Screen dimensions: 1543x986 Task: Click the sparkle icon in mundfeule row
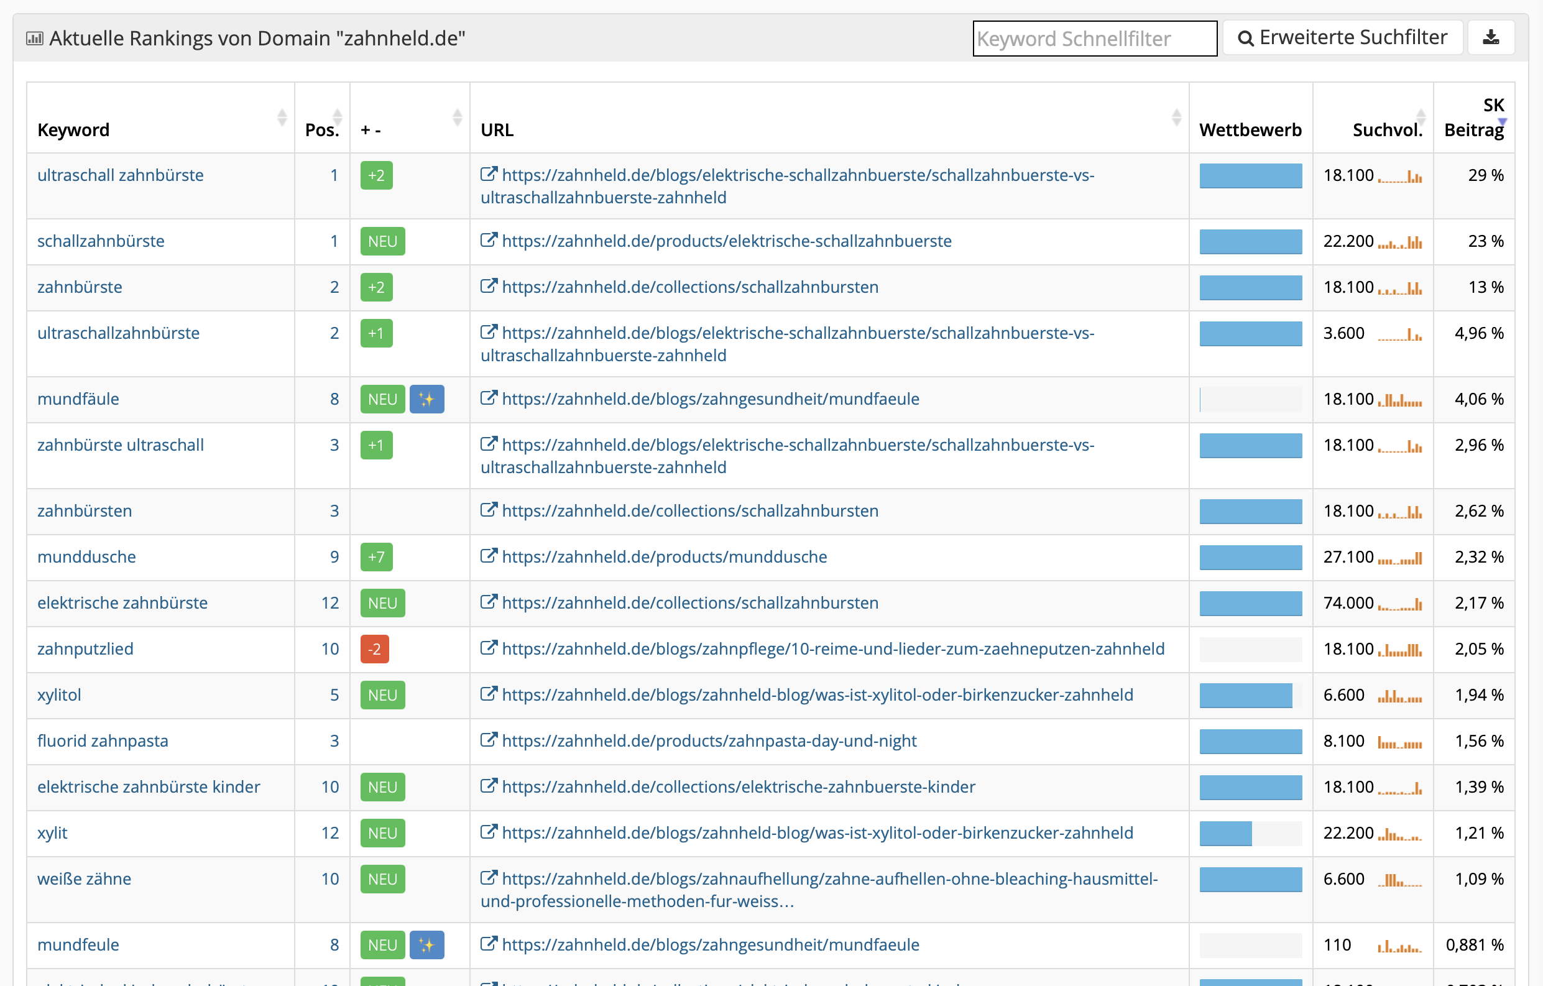(x=426, y=945)
